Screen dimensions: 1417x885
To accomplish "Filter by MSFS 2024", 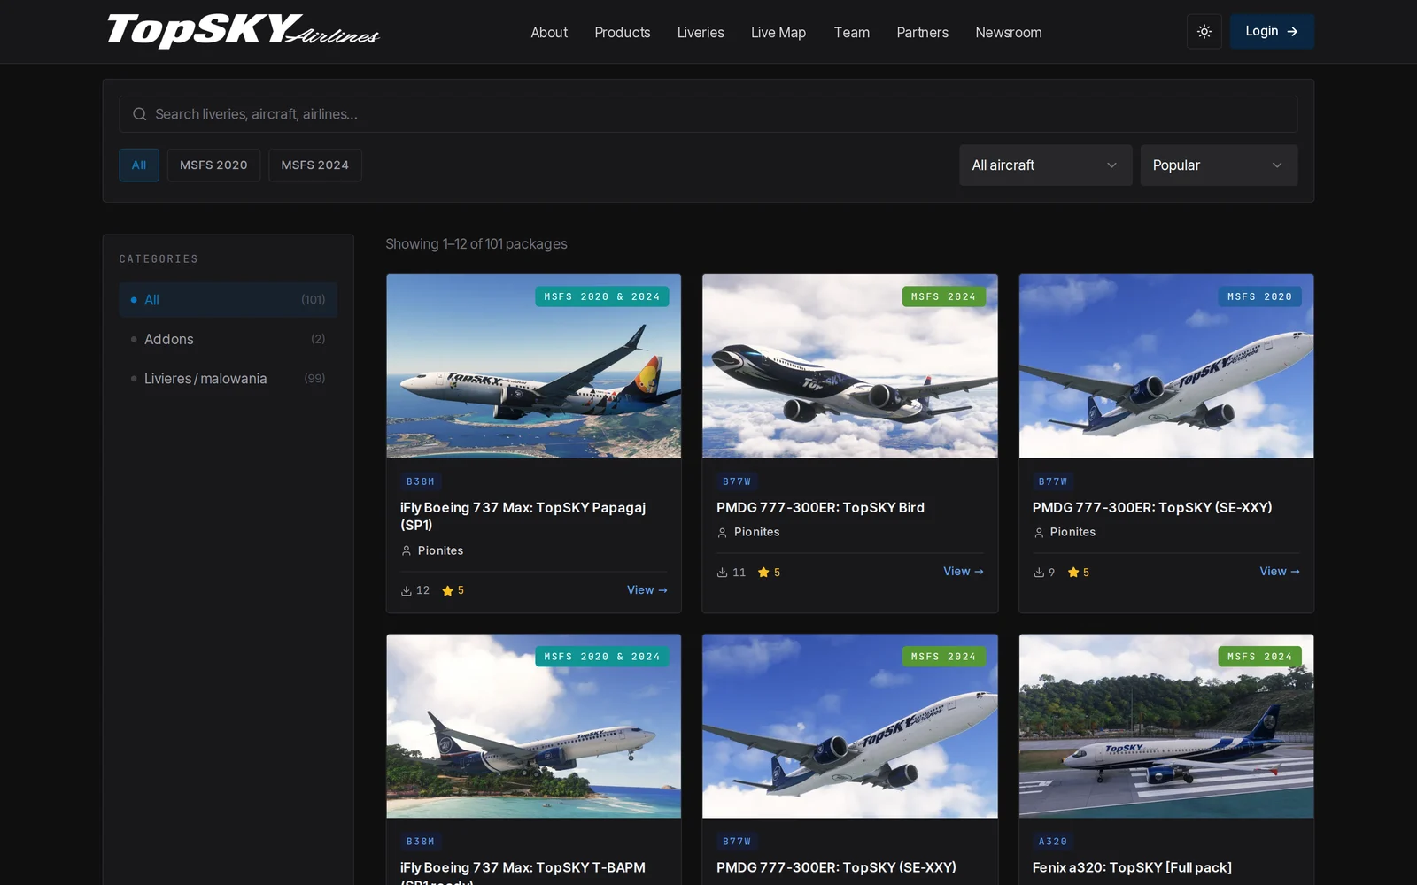I will pyautogui.click(x=315, y=165).
